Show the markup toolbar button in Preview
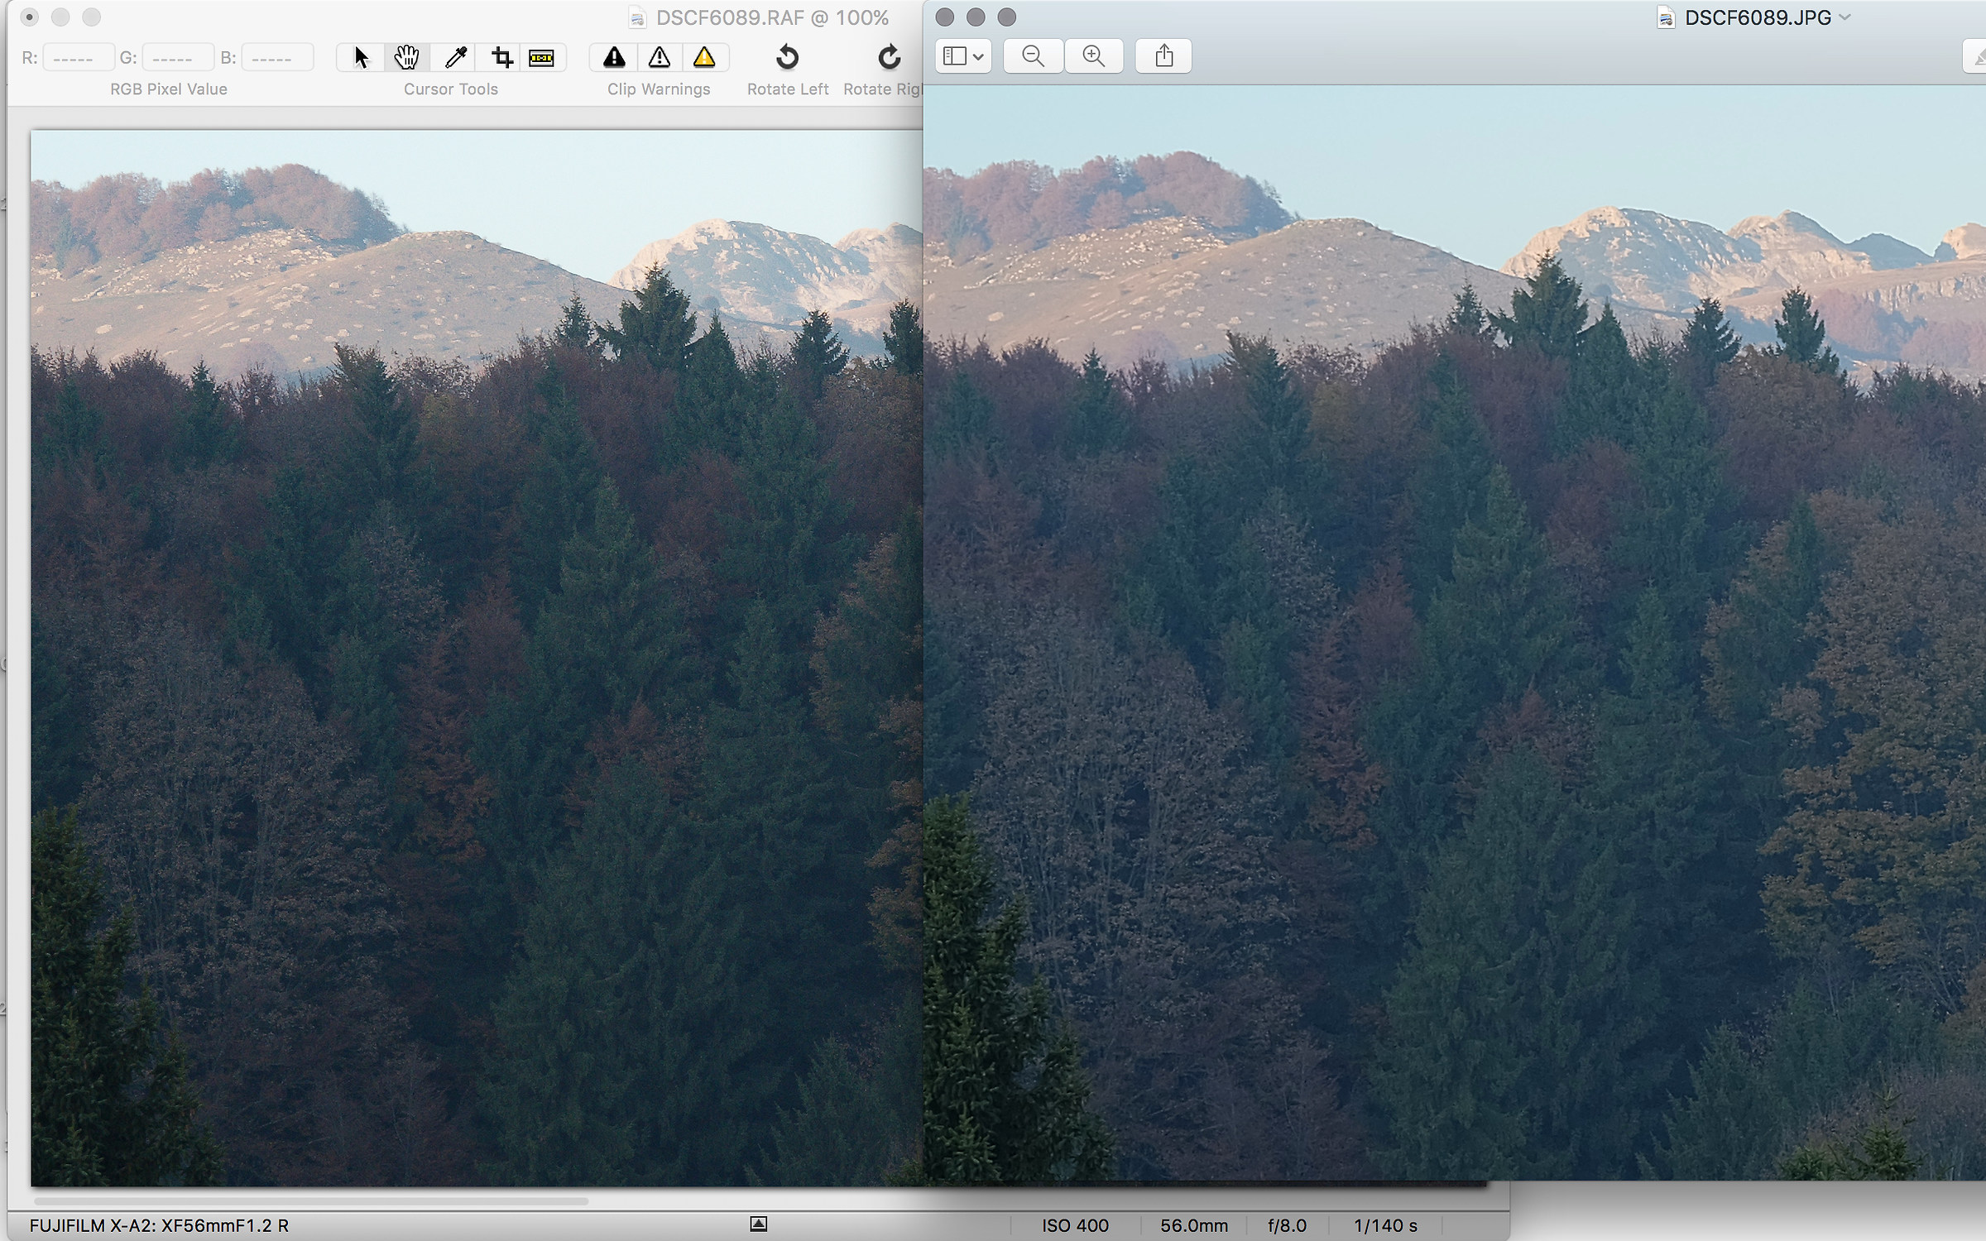Viewport: 1986px width, 1241px height. click(x=1977, y=56)
